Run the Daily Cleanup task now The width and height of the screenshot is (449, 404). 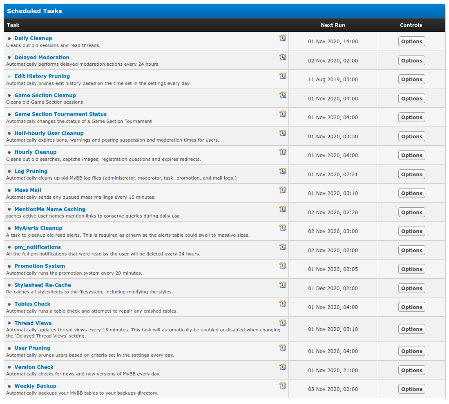(283, 38)
